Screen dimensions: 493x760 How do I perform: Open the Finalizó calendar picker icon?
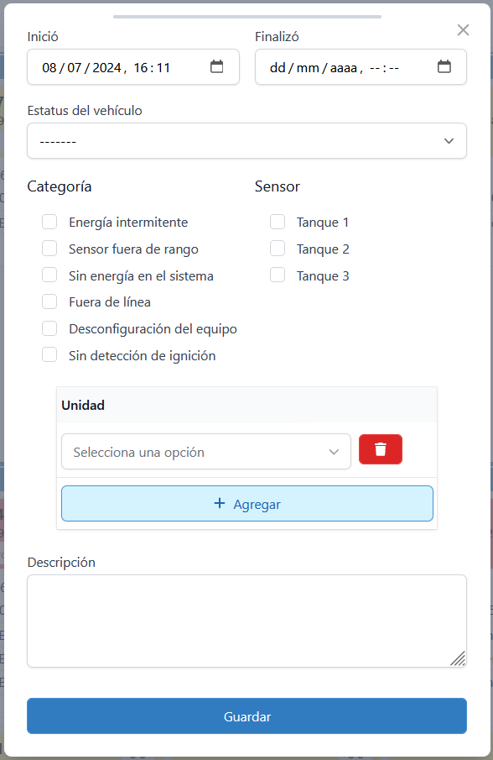coord(444,67)
